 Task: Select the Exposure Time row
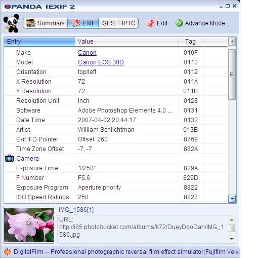click(116, 168)
